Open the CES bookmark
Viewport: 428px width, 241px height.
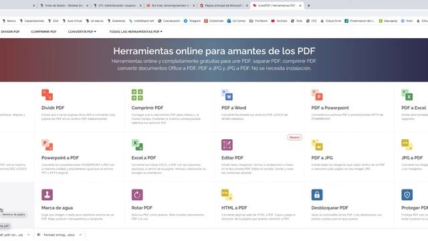click(x=312, y=21)
